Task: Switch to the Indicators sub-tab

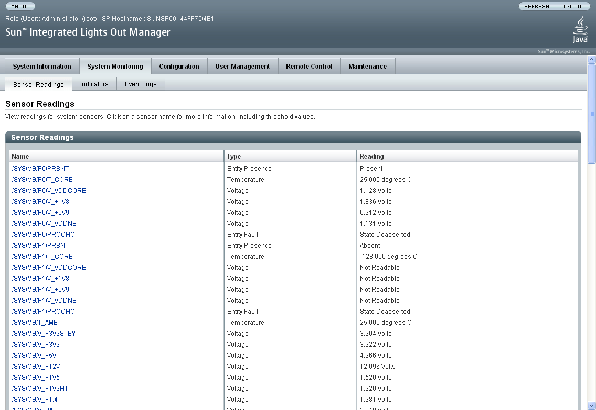Action: pyautogui.click(x=94, y=84)
